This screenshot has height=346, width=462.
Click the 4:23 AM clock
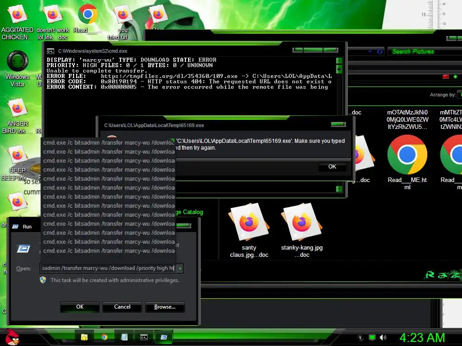[x=422, y=337]
